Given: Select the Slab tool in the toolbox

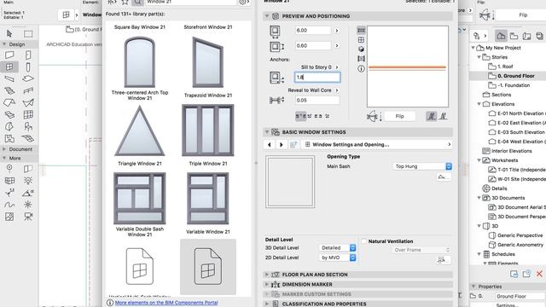Looking at the screenshot, I should (28, 78).
